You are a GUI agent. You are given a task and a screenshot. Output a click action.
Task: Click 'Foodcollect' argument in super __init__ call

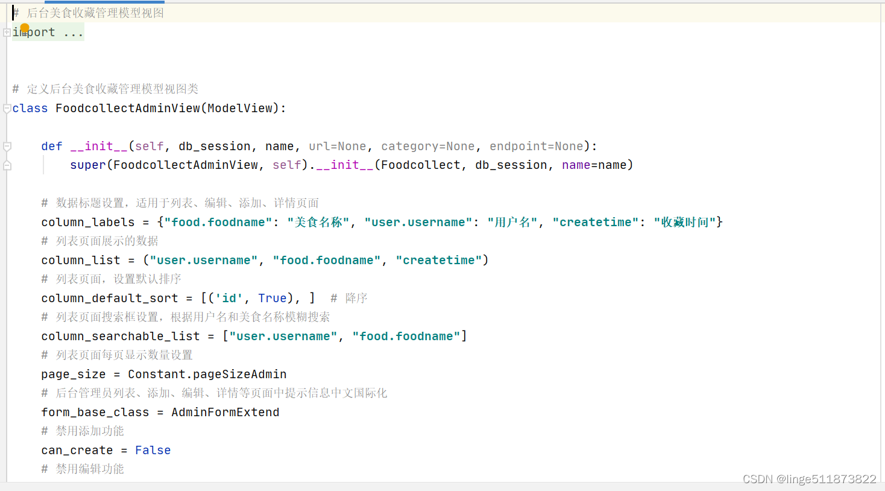pyautogui.click(x=421, y=165)
